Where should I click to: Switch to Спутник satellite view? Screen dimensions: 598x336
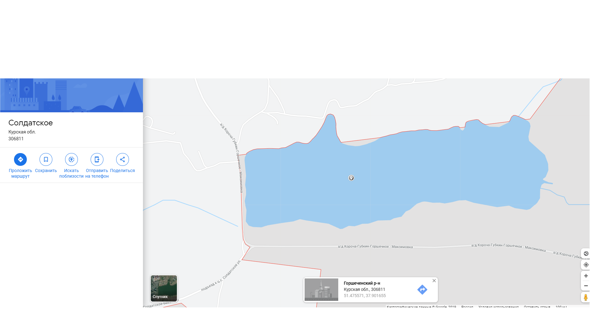(x=164, y=288)
